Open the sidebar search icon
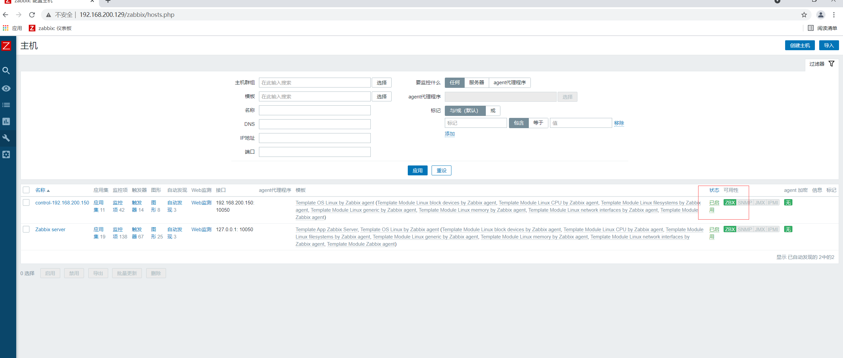Viewport: 843px width, 358px height. 6,71
